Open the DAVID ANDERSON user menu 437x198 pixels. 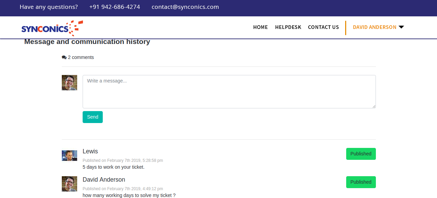[375, 27]
